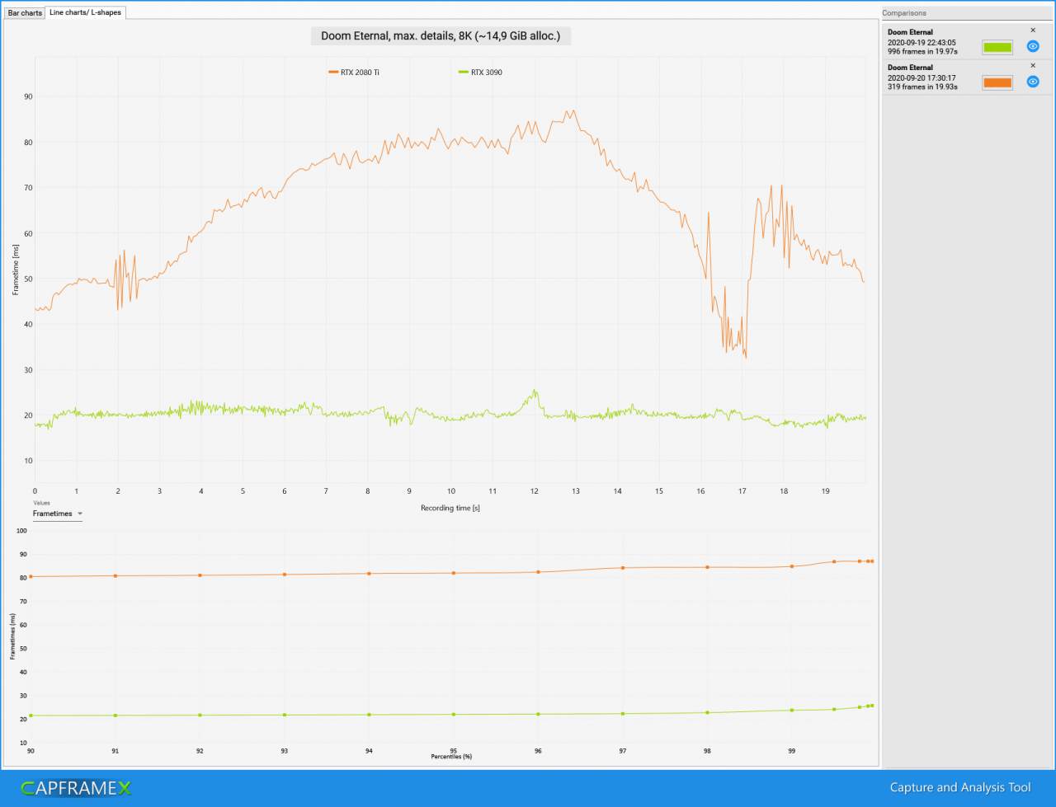Open the orange color picker swatch

(x=997, y=82)
